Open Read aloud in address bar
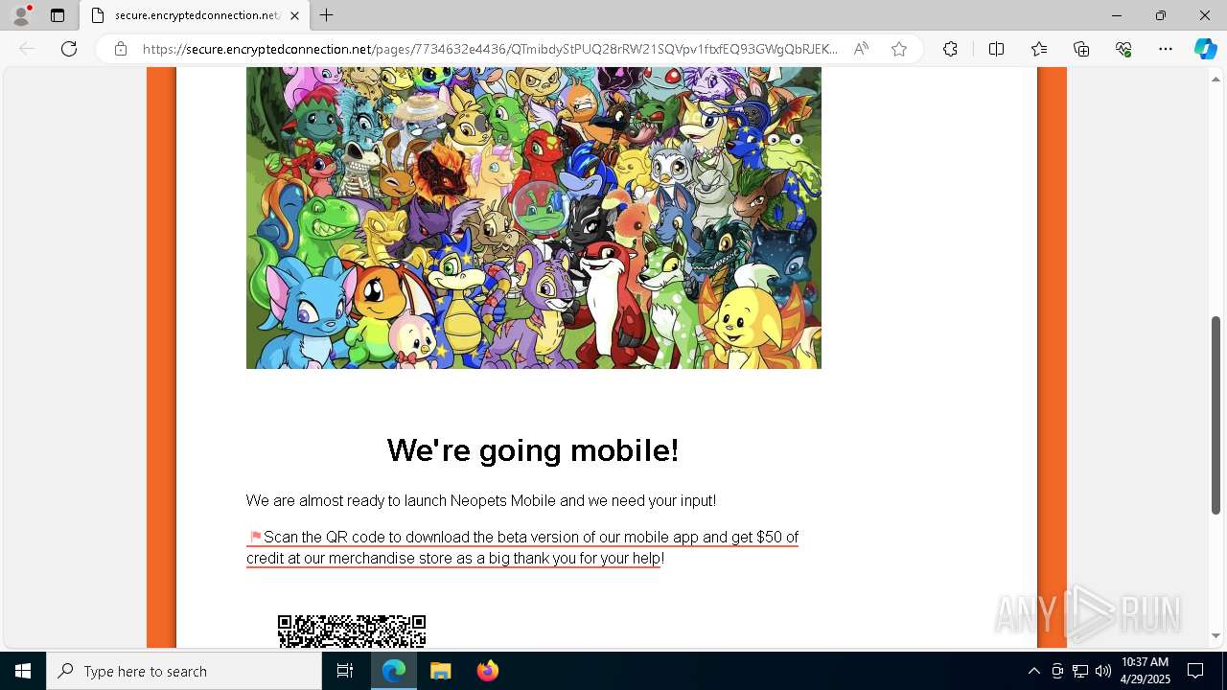 pyautogui.click(x=861, y=49)
